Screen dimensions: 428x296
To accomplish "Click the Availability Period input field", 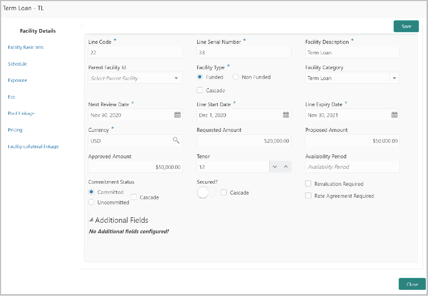I will pyautogui.click(x=352, y=167).
